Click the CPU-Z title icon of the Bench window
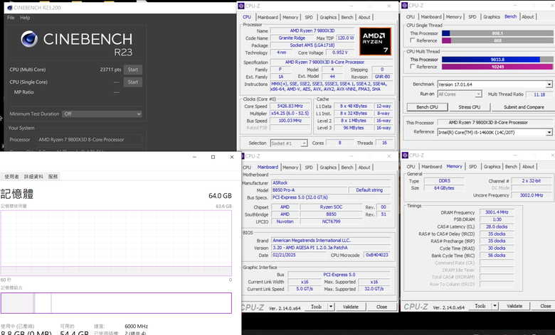555x335 pixels. tap(405, 6)
